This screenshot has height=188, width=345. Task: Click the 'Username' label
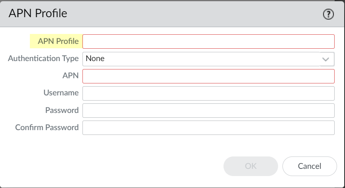61,93
